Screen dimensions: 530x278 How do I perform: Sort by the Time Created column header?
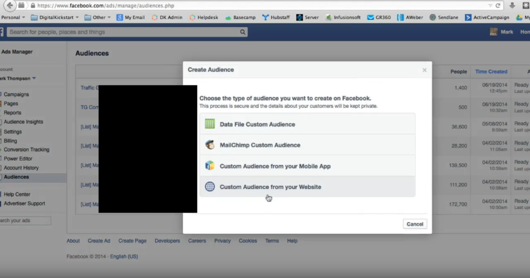491,71
